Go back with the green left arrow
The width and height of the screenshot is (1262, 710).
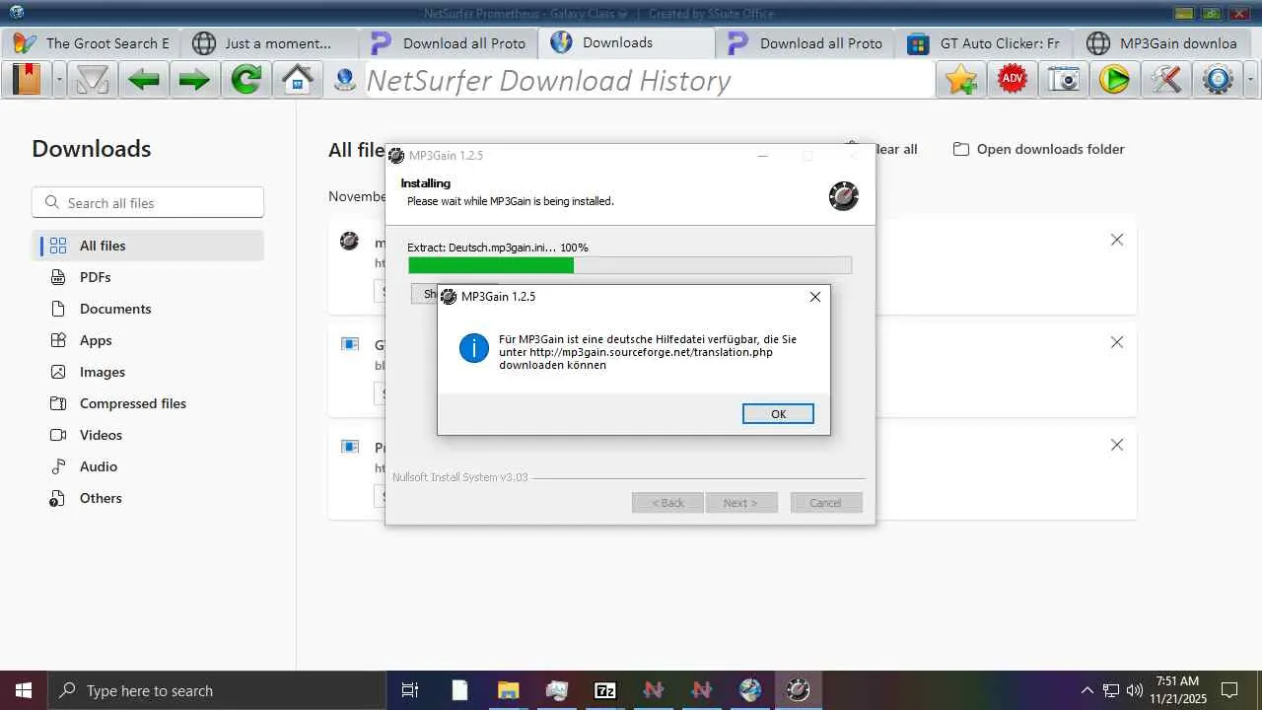point(144,80)
